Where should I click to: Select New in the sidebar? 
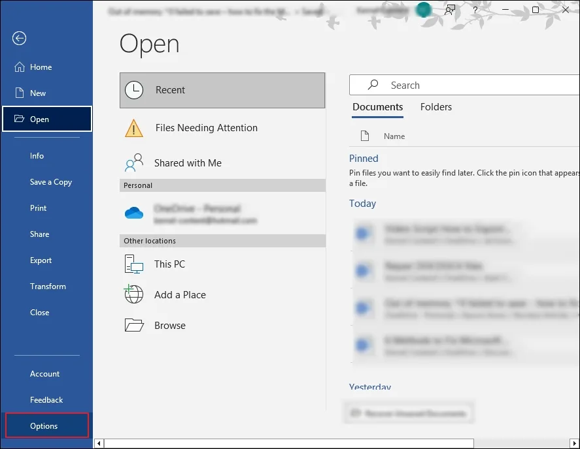coord(46,93)
